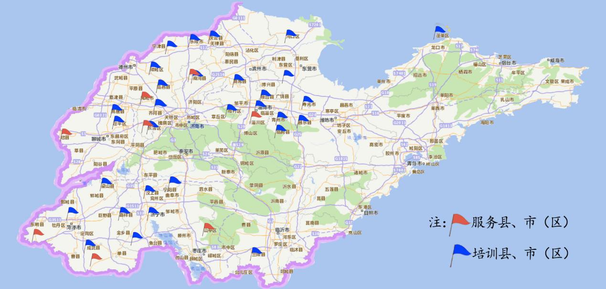This screenshot has height=289, width=606.
Task: Select the red flag at 山亭区
Action: (x=208, y=226)
